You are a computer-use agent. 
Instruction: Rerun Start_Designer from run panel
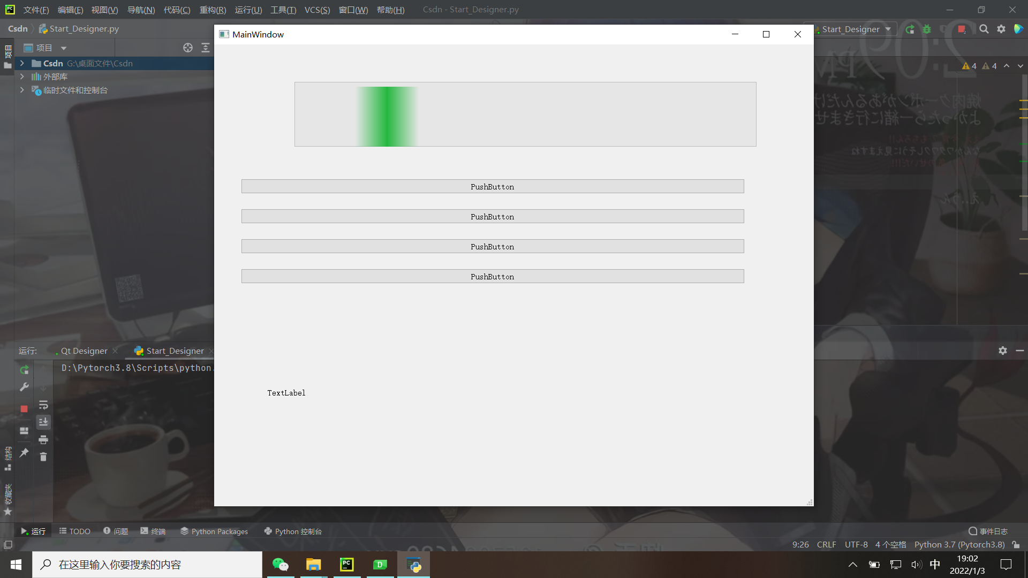(x=24, y=370)
